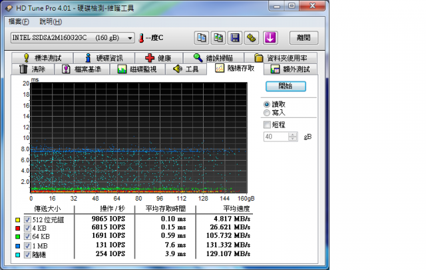Increase the gB value with up stepper arrow
Screen dimensions: 426x270
click(x=293, y=135)
